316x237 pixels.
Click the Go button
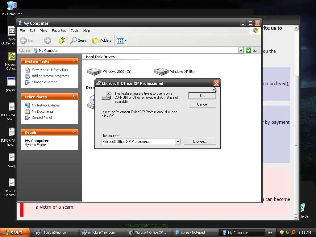[251, 50]
